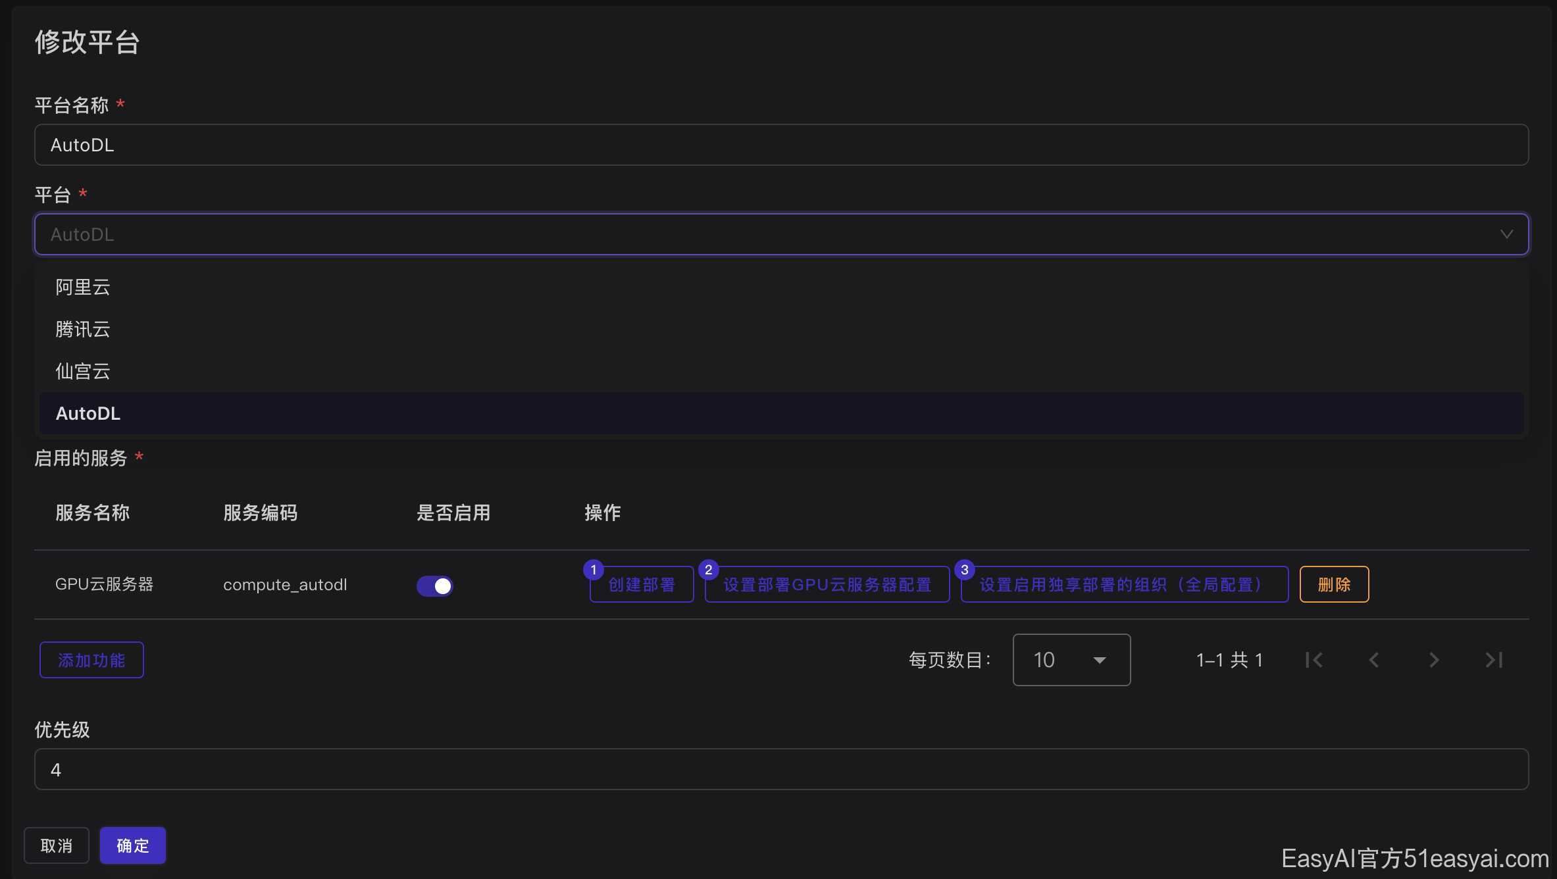1557x879 pixels.
Task: Click the 服务编码 column header
Action: (260, 513)
